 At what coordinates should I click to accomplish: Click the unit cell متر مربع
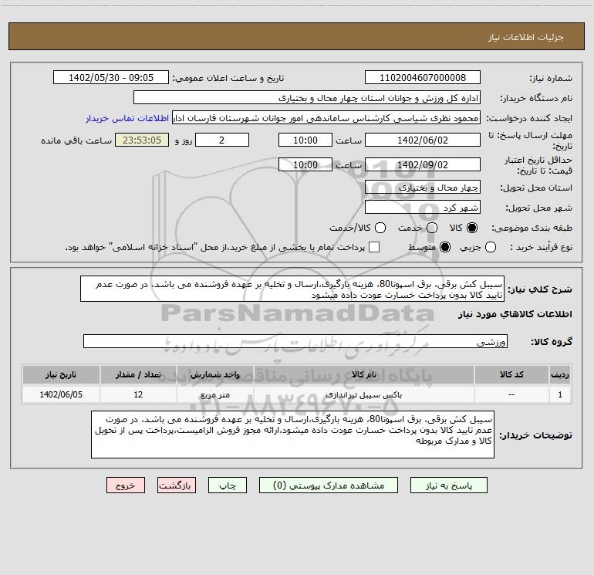click(x=214, y=394)
